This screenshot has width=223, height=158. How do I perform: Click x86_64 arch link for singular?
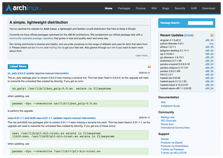point(209,40)
